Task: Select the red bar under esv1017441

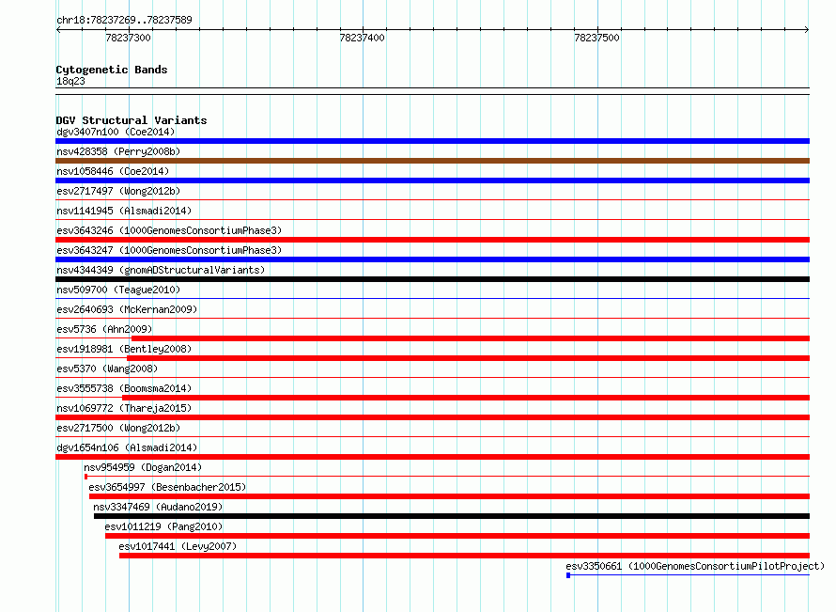Action: 464,556
